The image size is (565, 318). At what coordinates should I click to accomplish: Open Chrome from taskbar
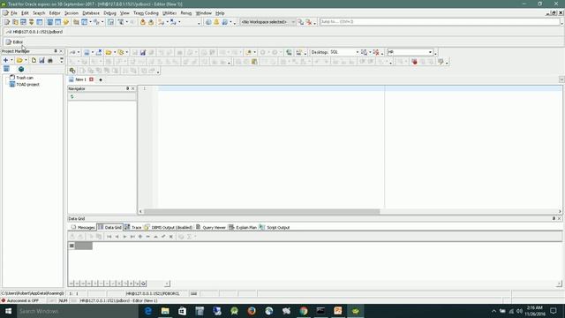tap(304, 311)
